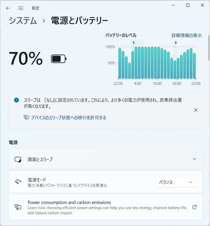Click the leaf heart icon in carbon emissions row
This screenshot has height=226, width=210.
[x=18, y=207]
